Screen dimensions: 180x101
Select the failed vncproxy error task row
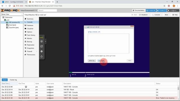[x=89, y=98]
